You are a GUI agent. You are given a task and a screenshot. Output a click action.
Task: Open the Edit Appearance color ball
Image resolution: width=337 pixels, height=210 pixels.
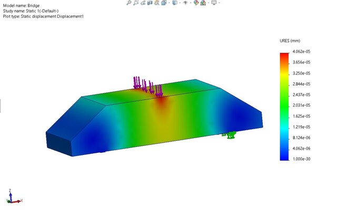[196, 3]
